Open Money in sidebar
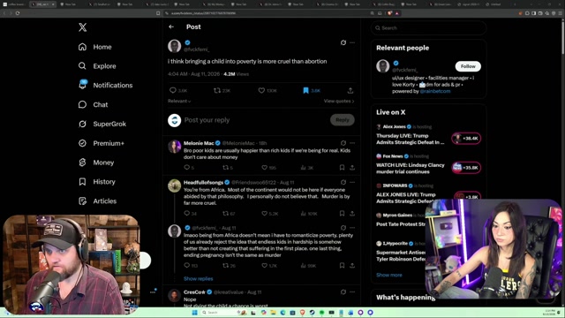The image size is (565, 318). click(x=96, y=163)
